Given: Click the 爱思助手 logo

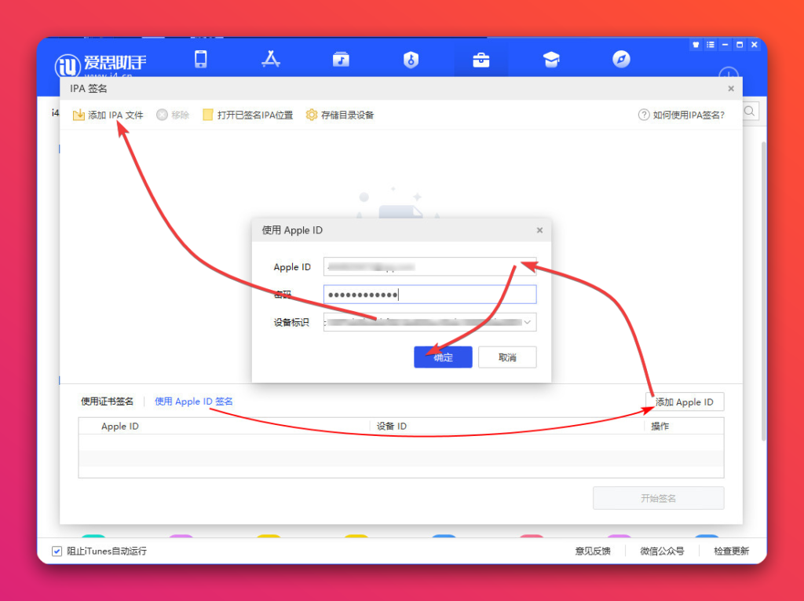Looking at the screenshot, I should 100,65.
